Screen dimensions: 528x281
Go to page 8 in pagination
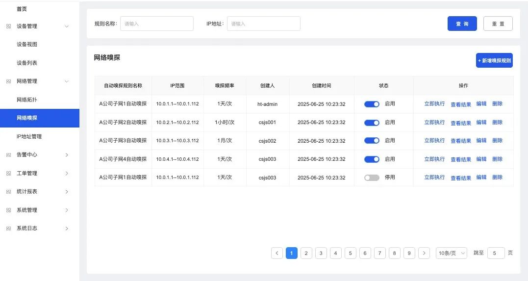(394, 253)
